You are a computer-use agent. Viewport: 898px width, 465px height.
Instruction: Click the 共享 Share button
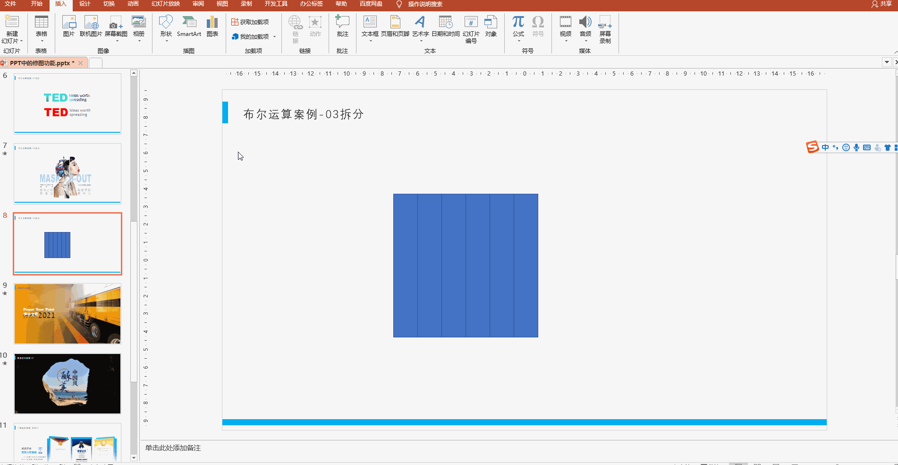click(x=882, y=4)
